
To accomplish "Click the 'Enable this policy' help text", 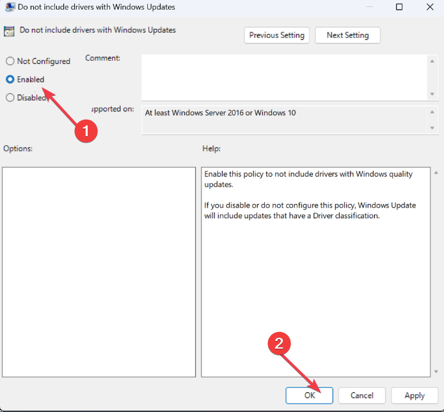I will [308, 179].
